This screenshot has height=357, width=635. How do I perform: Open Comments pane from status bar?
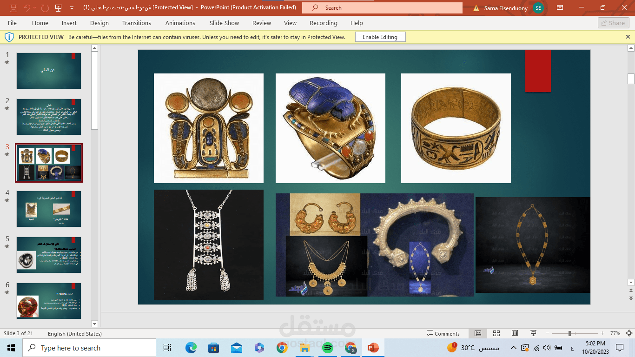click(443, 333)
